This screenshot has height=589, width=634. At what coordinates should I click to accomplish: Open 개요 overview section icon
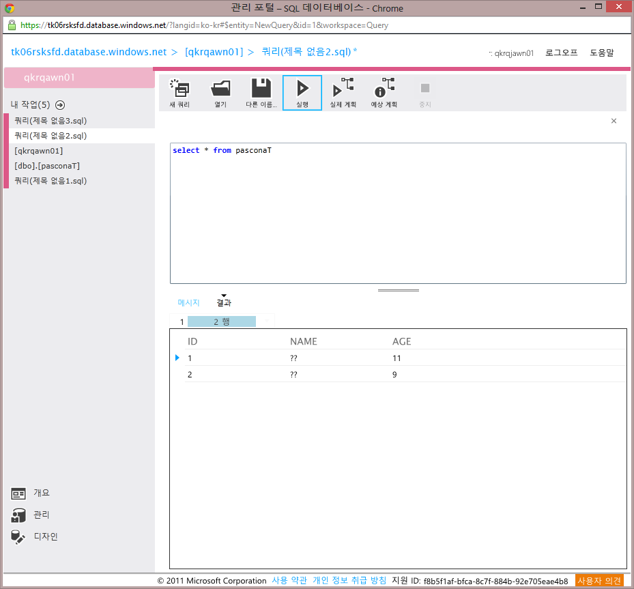tap(18, 493)
